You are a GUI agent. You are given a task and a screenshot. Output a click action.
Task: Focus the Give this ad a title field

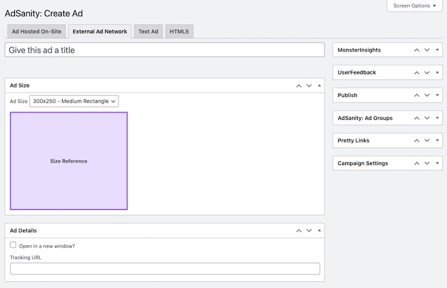[165, 50]
